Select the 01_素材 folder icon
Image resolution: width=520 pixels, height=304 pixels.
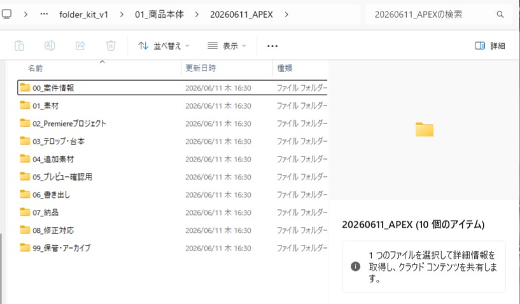(x=25, y=106)
